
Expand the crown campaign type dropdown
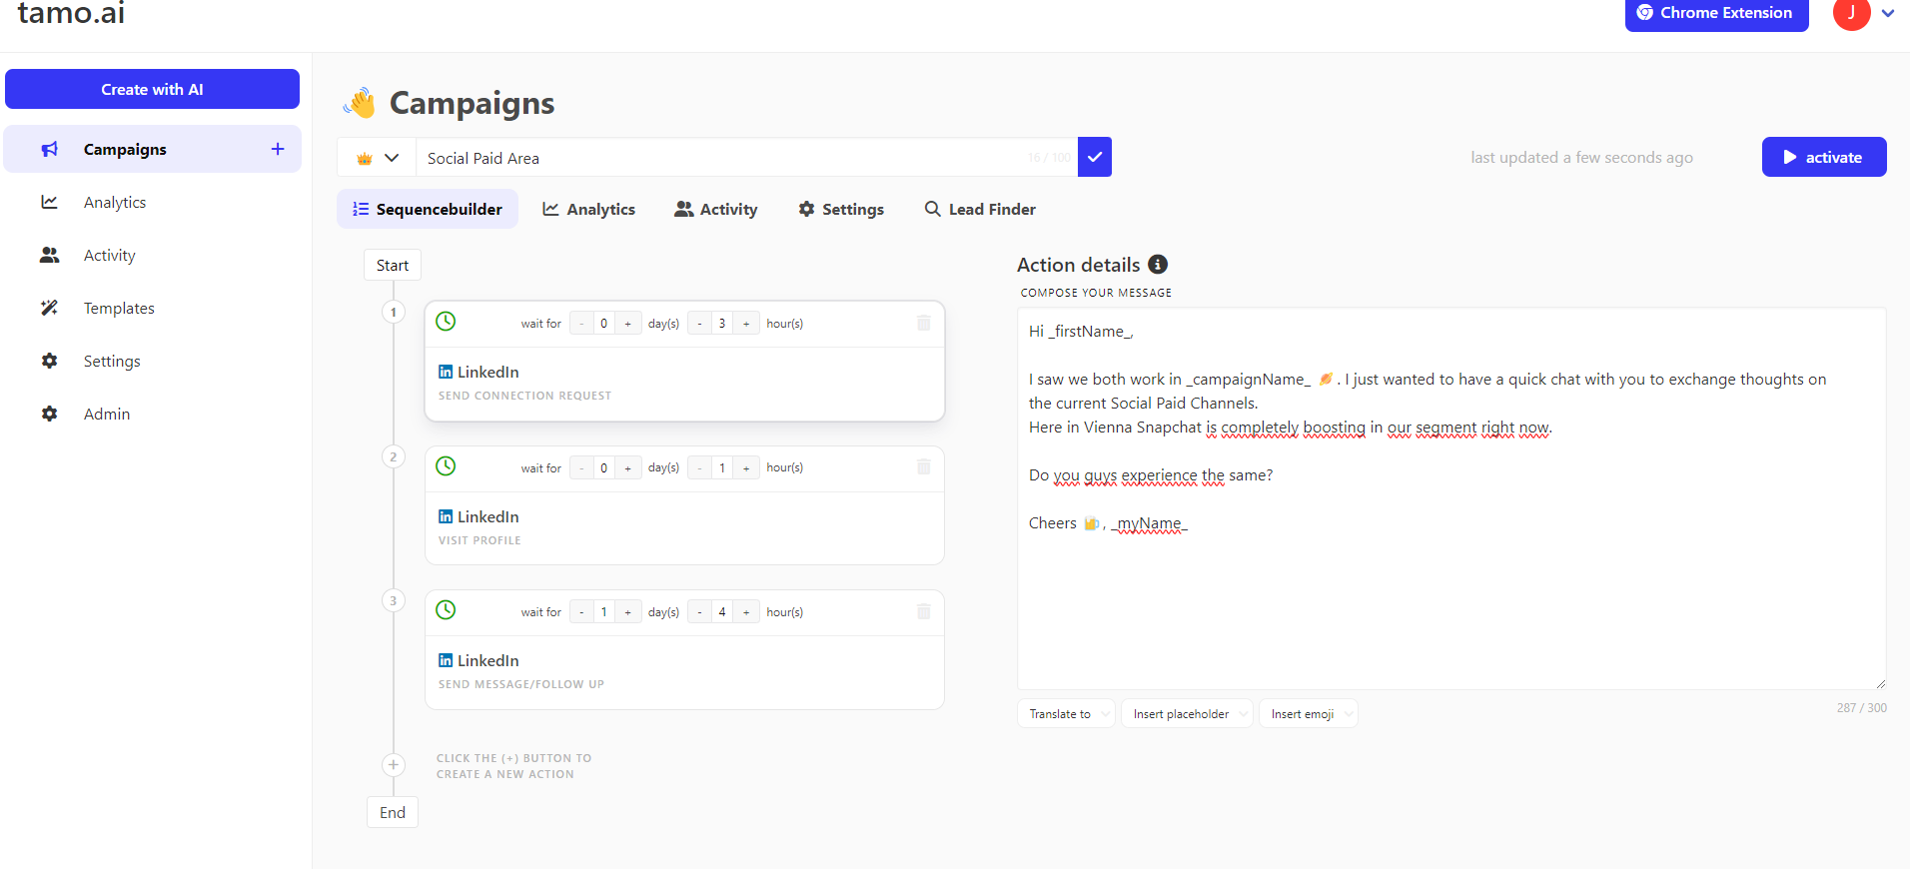coord(378,158)
